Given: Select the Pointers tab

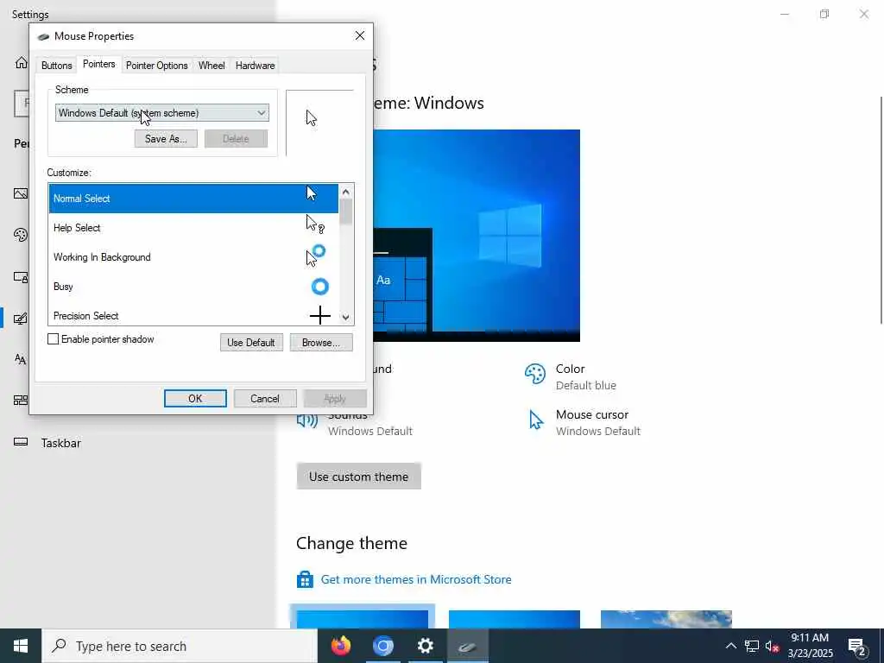Looking at the screenshot, I should coord(98,64).
